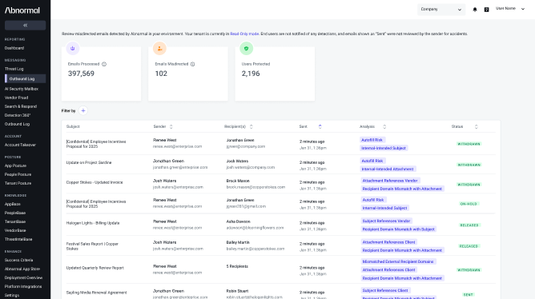
Task: Click the 'Internal-Intended Attachment' analysis tag
Action: tap(388, 169)
